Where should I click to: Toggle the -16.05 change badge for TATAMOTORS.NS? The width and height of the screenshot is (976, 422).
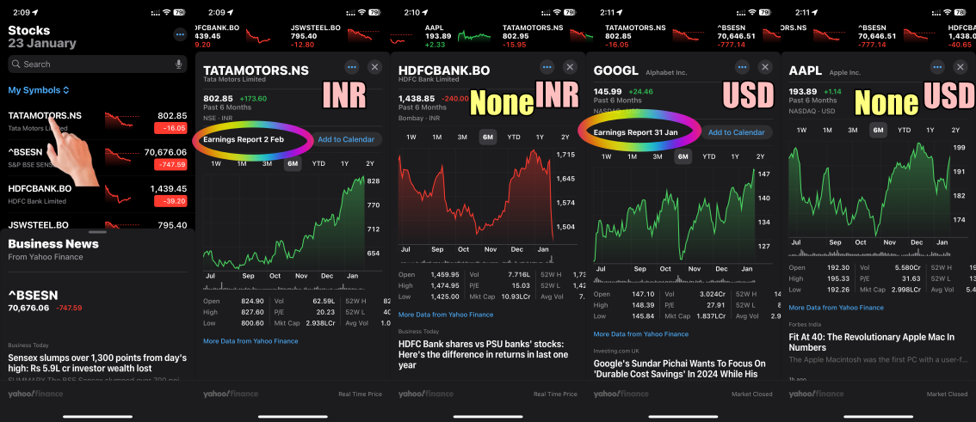pyautogui.click(x=170, y=128)
